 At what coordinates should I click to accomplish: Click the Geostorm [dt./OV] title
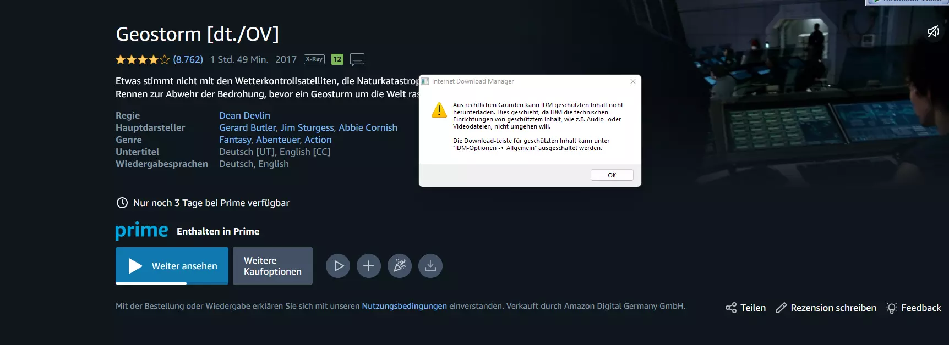[197, 34]
